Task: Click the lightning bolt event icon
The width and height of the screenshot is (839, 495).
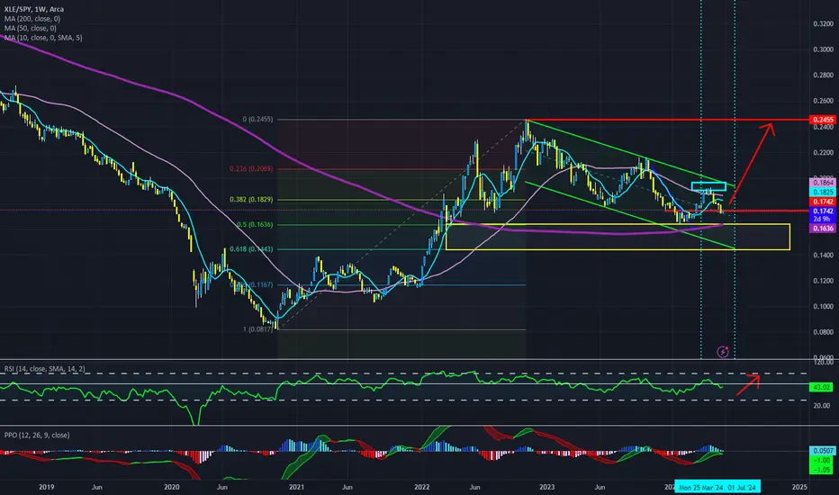Action: (x=722, y=352)
